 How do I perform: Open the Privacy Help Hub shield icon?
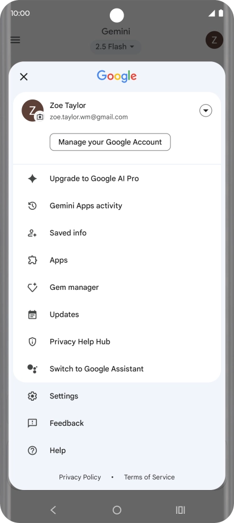point(32,342)
